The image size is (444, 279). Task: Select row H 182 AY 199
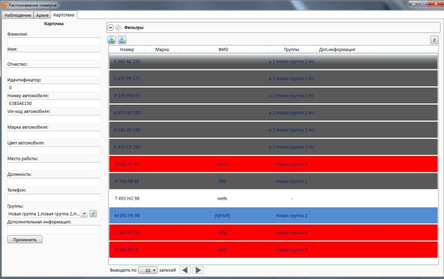pyautogui.click(x=273, y=130)
